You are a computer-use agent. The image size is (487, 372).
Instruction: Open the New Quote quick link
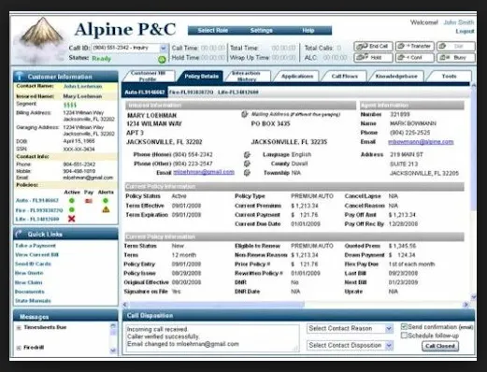click(29, 273)
